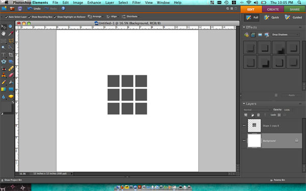
Task: Switch to the SHARE tab
Action: tap(295, 9)
